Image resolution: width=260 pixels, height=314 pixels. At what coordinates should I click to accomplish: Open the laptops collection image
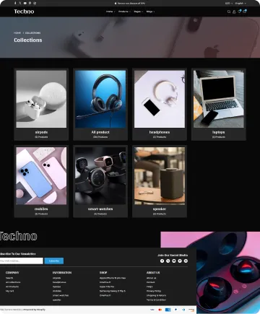(219, 99)
